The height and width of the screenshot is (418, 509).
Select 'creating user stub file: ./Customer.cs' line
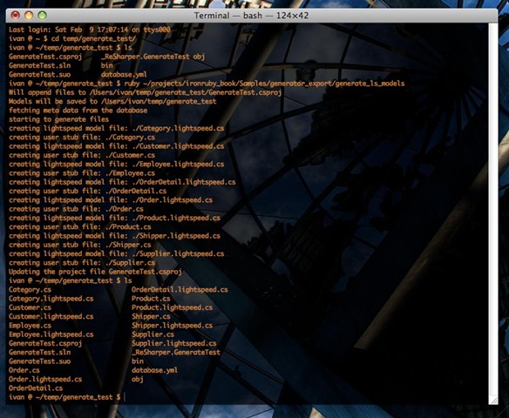point(82,155)
